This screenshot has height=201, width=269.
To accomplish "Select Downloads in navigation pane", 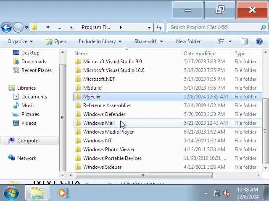I will 30,62.
